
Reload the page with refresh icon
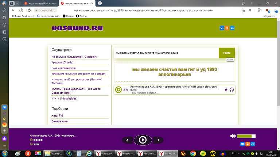pyautogui.click(x=29, y=10)
